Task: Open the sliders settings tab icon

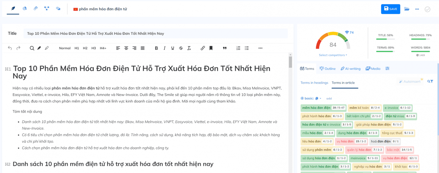Action: (387, 69)
